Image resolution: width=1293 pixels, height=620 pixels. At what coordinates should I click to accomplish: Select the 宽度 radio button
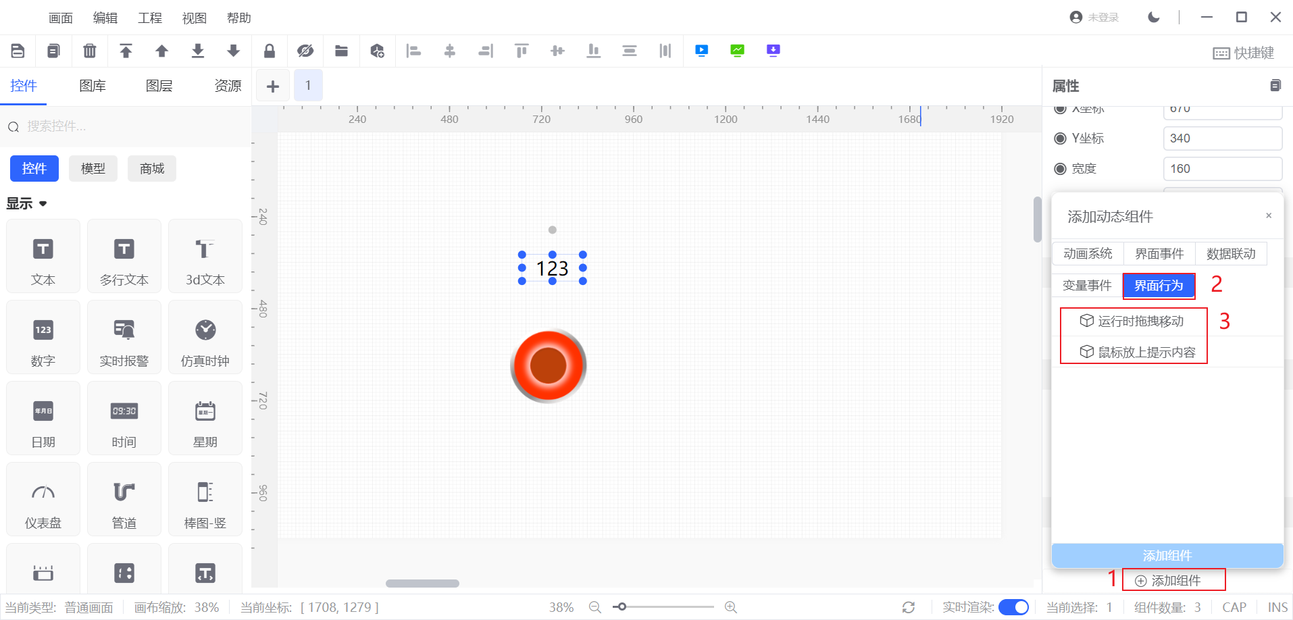(x=1060, y=169)
